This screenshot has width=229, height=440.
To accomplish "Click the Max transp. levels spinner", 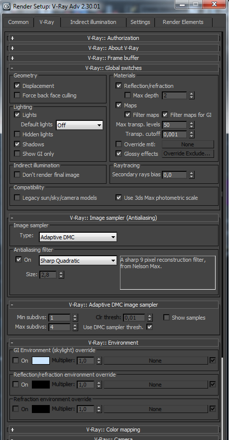I will pyautogui.click(x=192, y=124).
